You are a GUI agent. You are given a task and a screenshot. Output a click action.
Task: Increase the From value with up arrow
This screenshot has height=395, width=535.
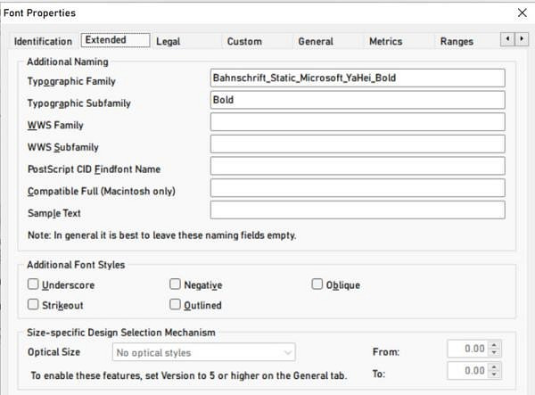496,345
